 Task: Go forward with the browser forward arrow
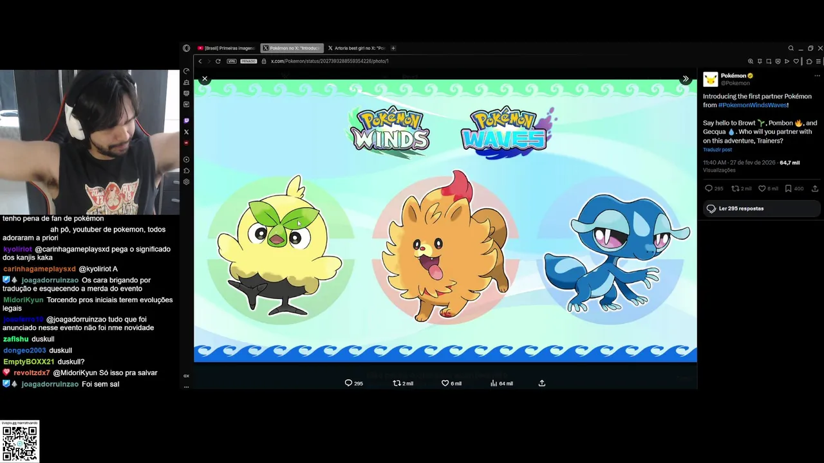pos(209,61)
